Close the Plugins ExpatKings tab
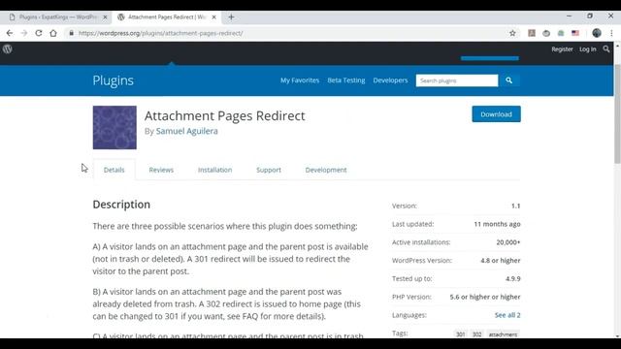Viewport: 621px width, 349px height. pos(105,17)
